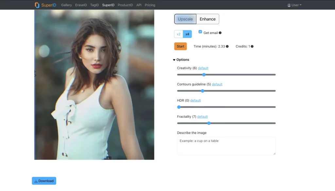The image size is (335, 191).
Task: Switch to the Enhance tab
Action: coord(208,19)
